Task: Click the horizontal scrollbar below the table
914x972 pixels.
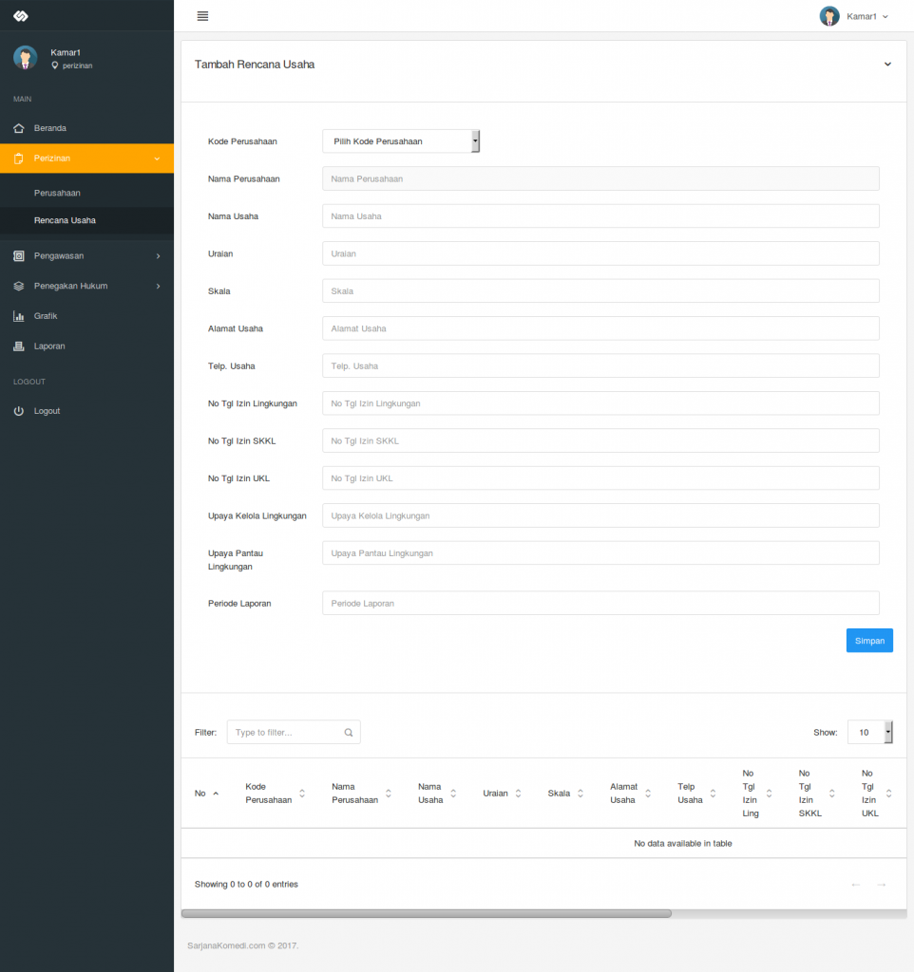Action: click(x=427, y=912)
